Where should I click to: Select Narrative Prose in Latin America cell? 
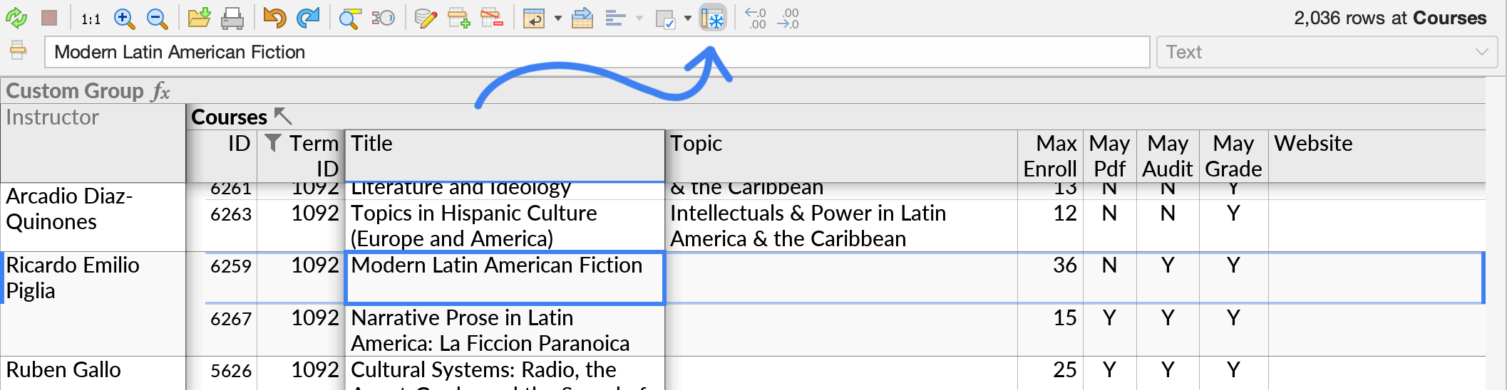(x=504, y=330)
